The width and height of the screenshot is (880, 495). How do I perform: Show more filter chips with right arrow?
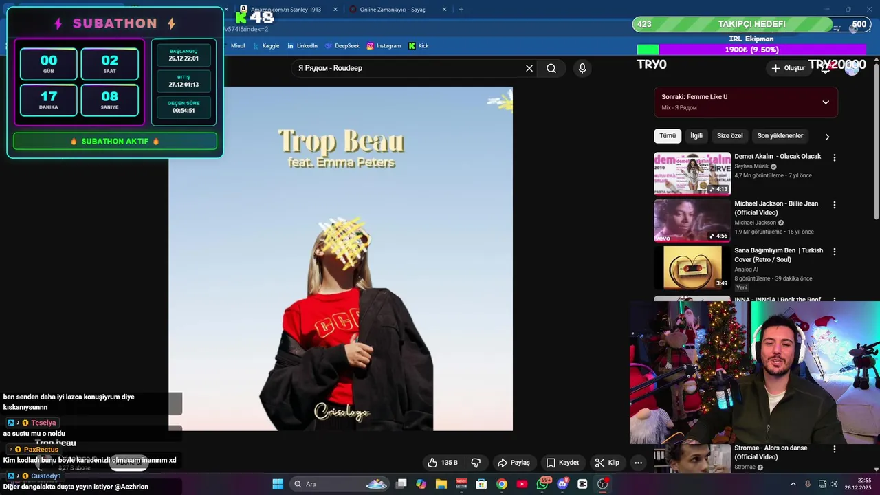point(827,136)
